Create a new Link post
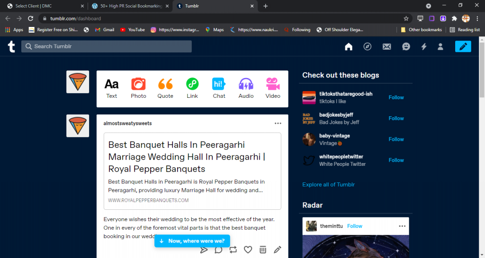Screen dimensions: 485x258 (x=192, y=88)
